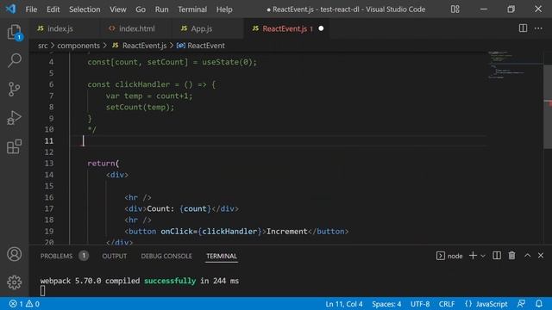Click the components folder in breadcrumbs
This screenshot has width=552, height=310.
78,46
